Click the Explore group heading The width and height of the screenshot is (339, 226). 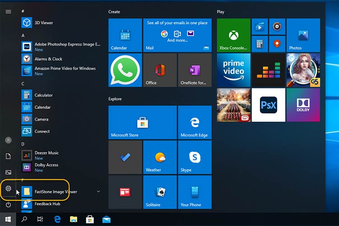[115, 99]
